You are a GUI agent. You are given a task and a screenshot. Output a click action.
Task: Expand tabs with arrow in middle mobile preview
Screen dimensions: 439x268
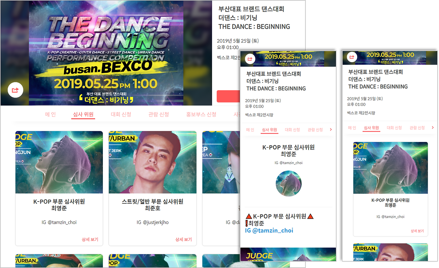click(x=331, y=130)
